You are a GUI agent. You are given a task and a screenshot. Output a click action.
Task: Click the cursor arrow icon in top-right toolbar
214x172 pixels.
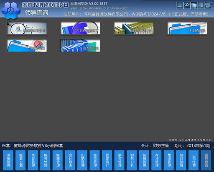click(x=201, y=5)
